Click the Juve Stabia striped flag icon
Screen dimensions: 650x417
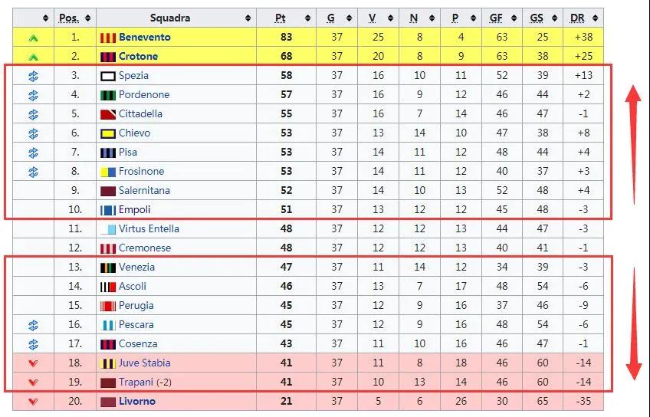click(x=108, y=363)
